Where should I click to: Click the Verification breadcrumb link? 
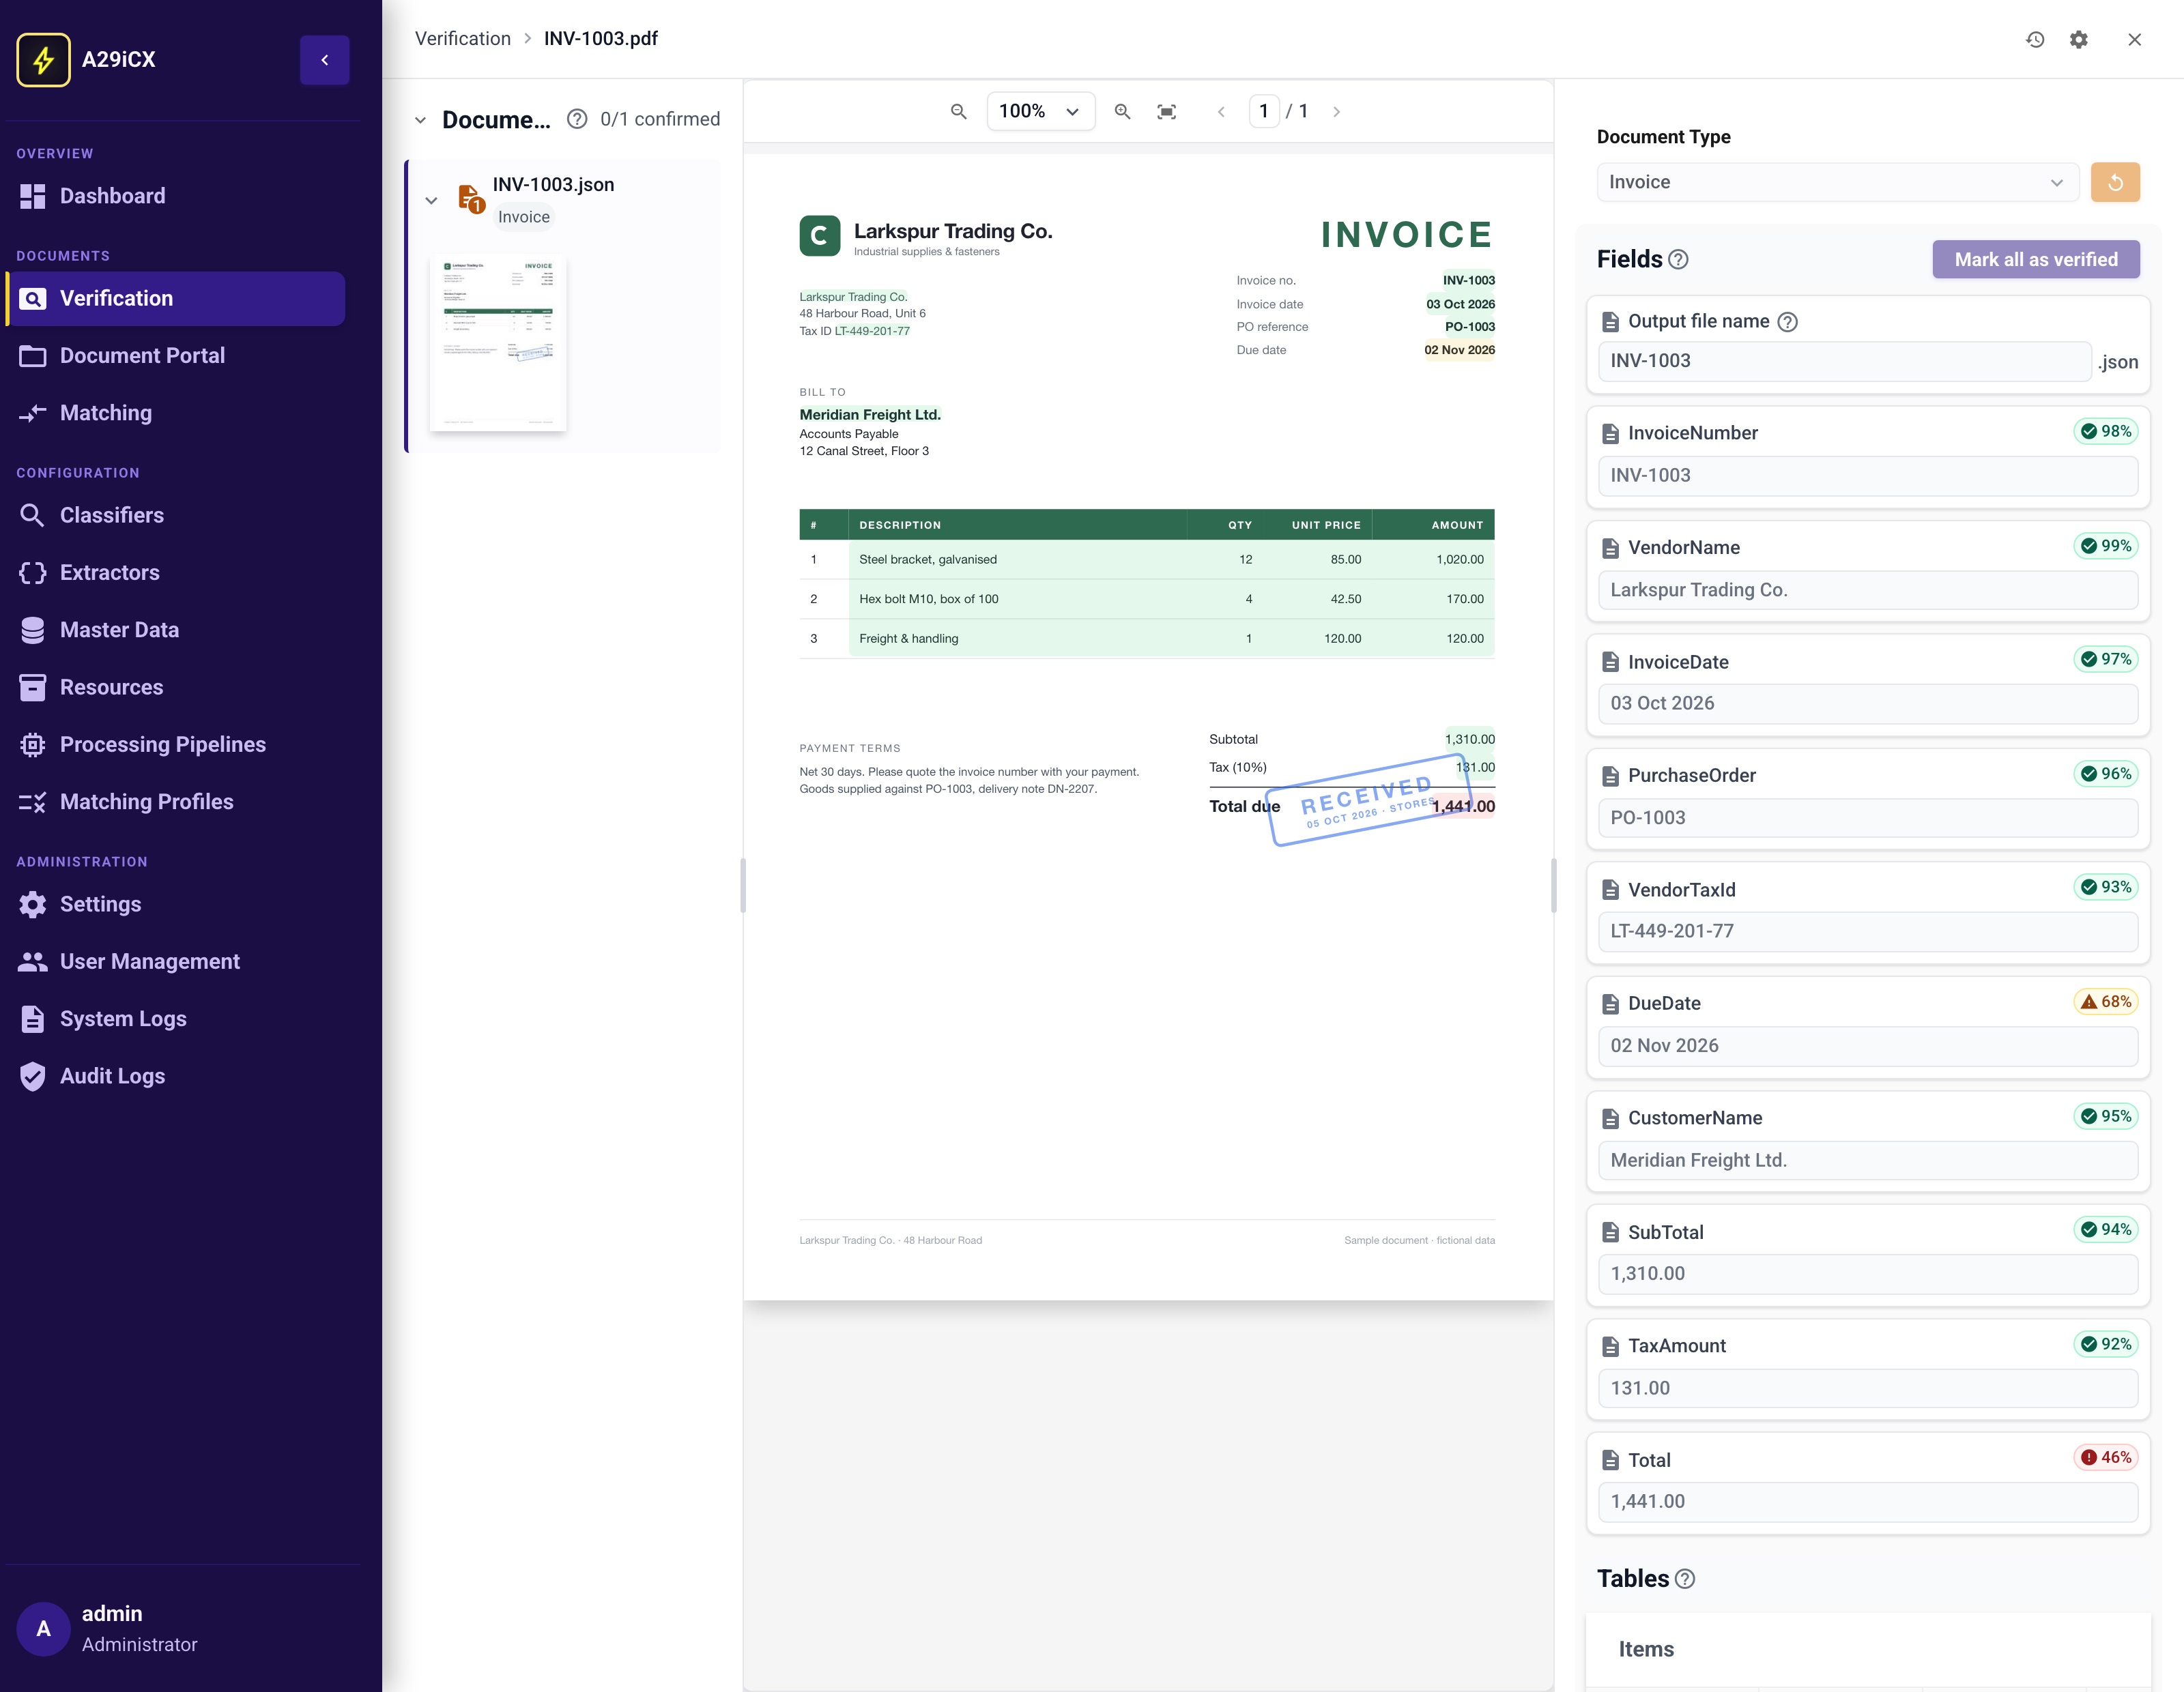pyautogui.click(x=463, y=38)
